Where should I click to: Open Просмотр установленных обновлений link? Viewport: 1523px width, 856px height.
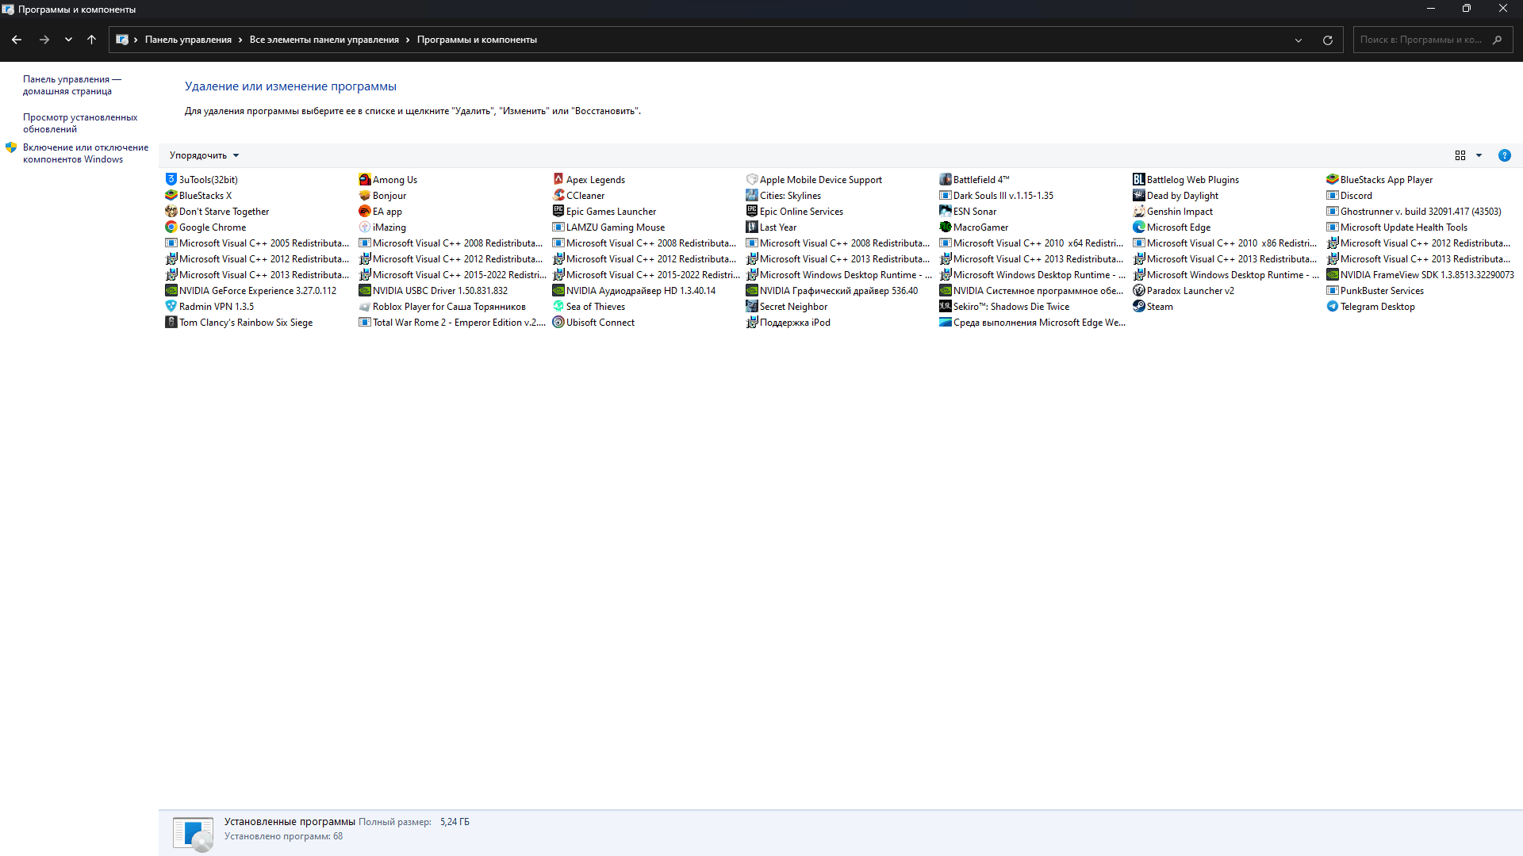point(80,123)
